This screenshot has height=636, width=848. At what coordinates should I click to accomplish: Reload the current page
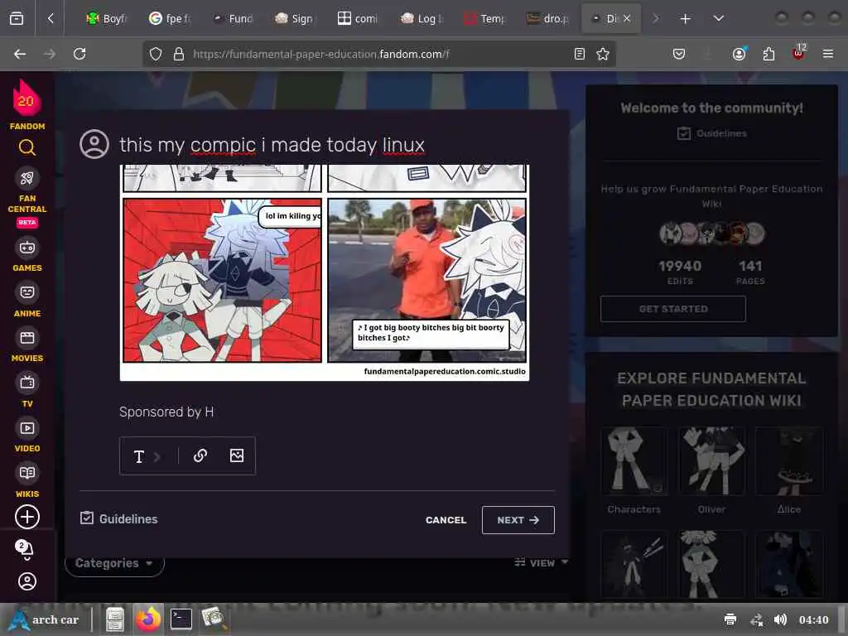pos(79,54)
